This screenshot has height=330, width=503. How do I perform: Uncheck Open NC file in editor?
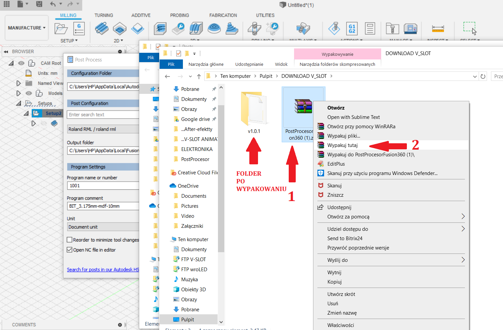click(x=69, y=250)
